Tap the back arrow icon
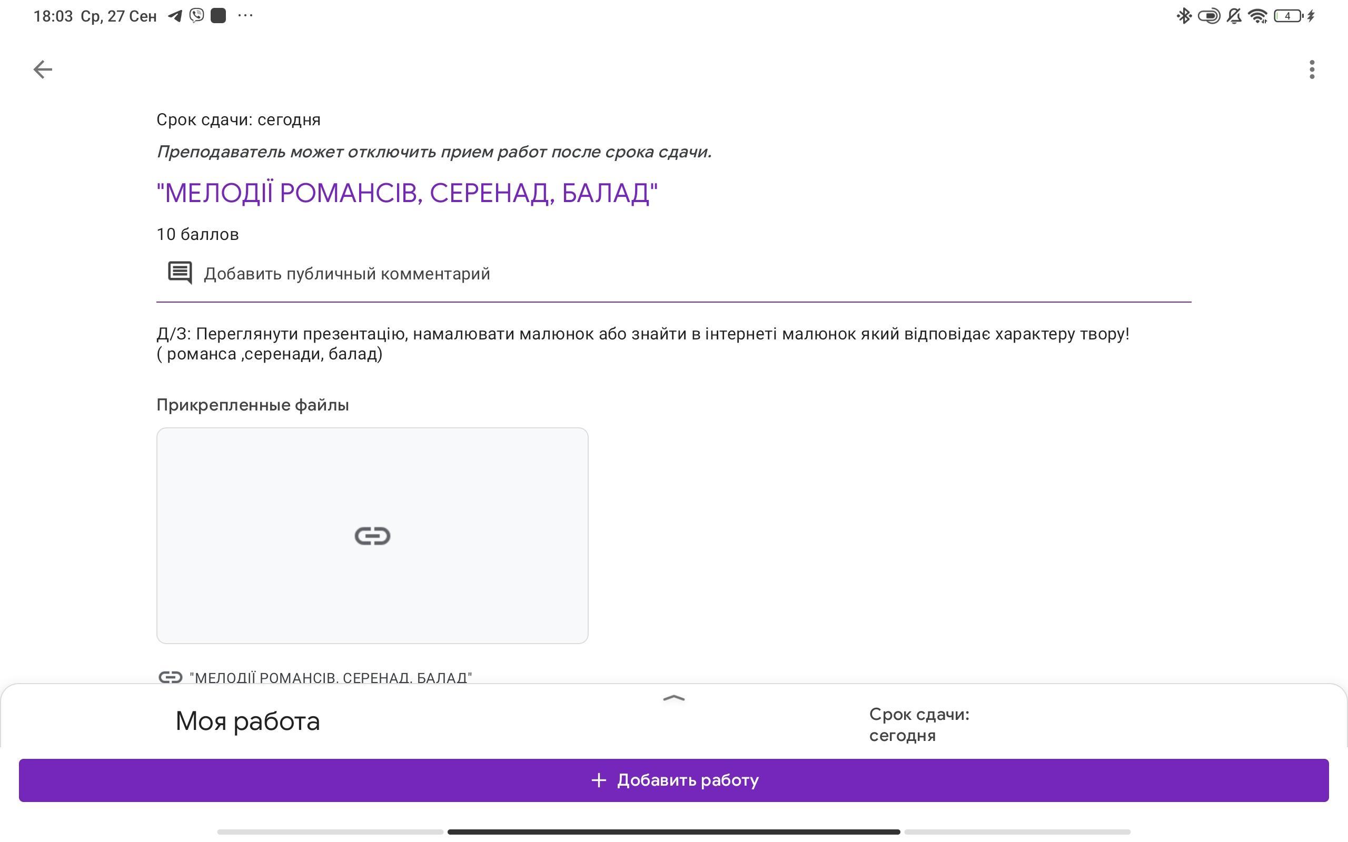The width and height of the screenshot is (1348, 842). coord(43,69)
